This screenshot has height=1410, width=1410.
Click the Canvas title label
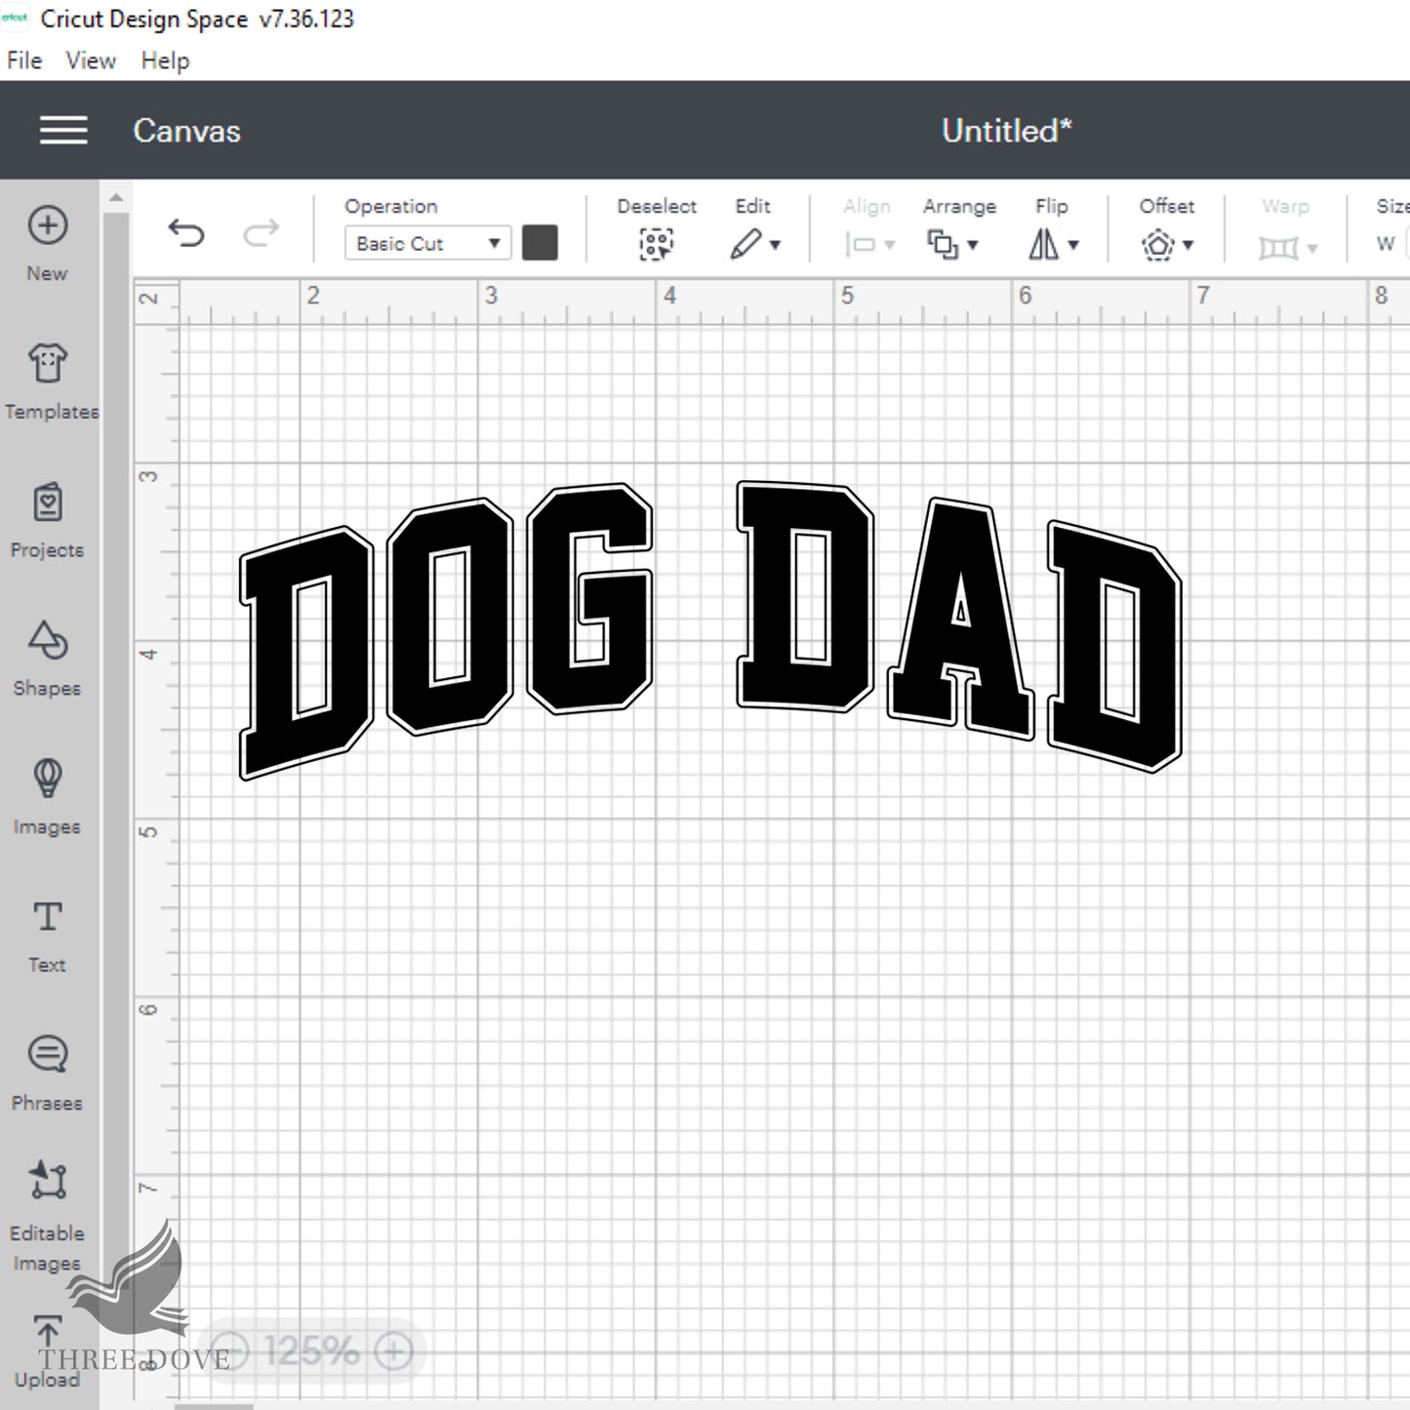[186, 131]
